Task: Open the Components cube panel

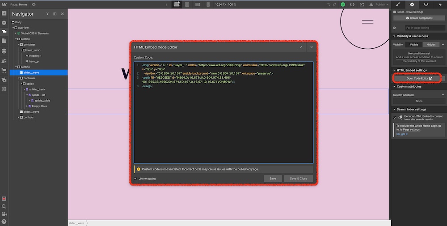Action: 4,22
